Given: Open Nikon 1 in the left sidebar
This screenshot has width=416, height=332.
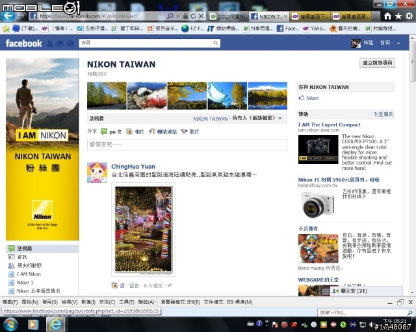Looking at the screenshot, I should pos(25,283).
